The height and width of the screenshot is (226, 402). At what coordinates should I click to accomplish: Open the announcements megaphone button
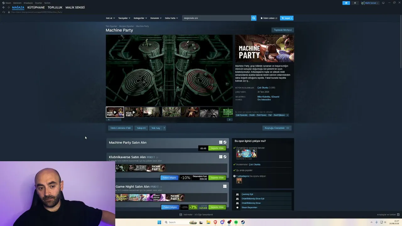[346, 3]
